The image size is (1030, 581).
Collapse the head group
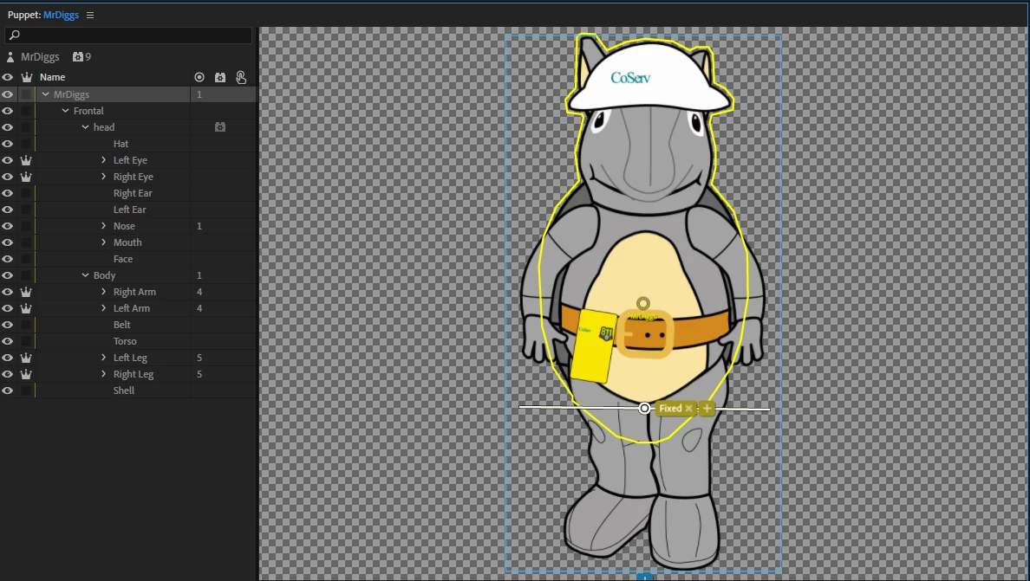pos(85,127)
